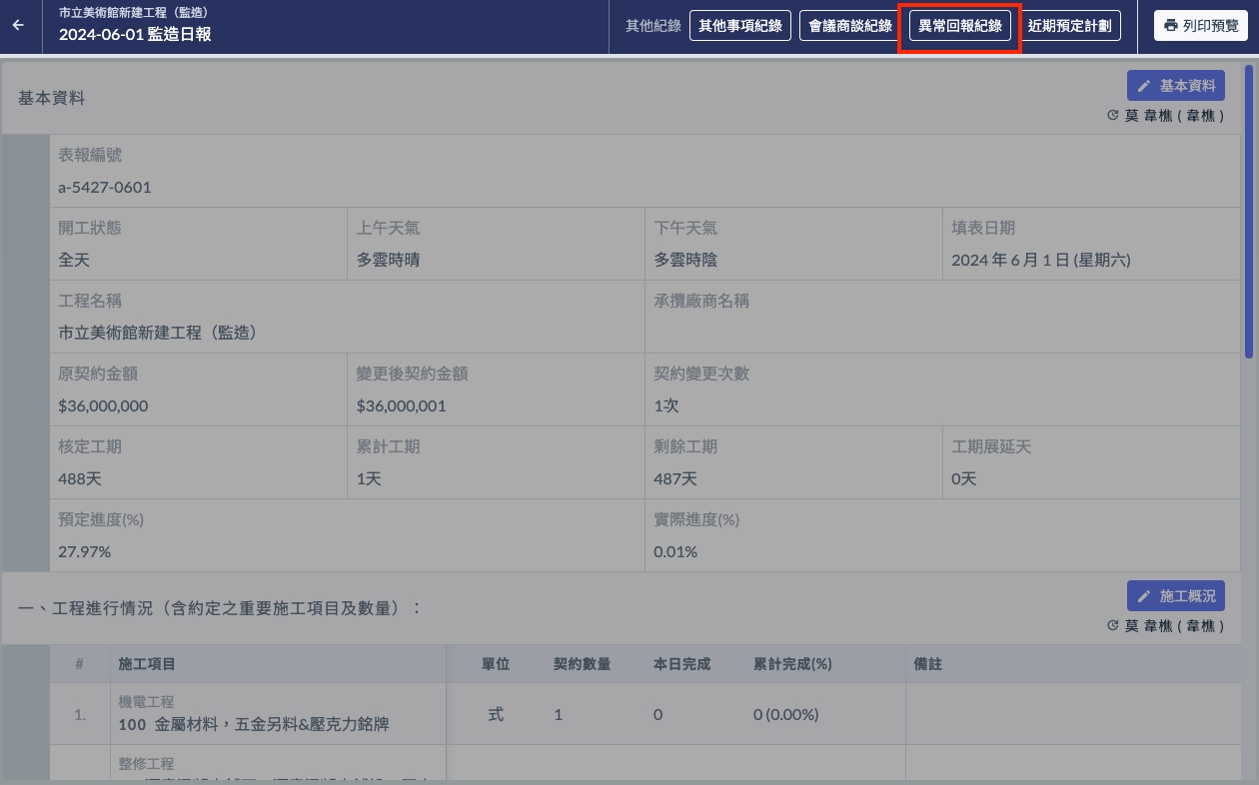Open 列印預覽 print preview

1199,26
